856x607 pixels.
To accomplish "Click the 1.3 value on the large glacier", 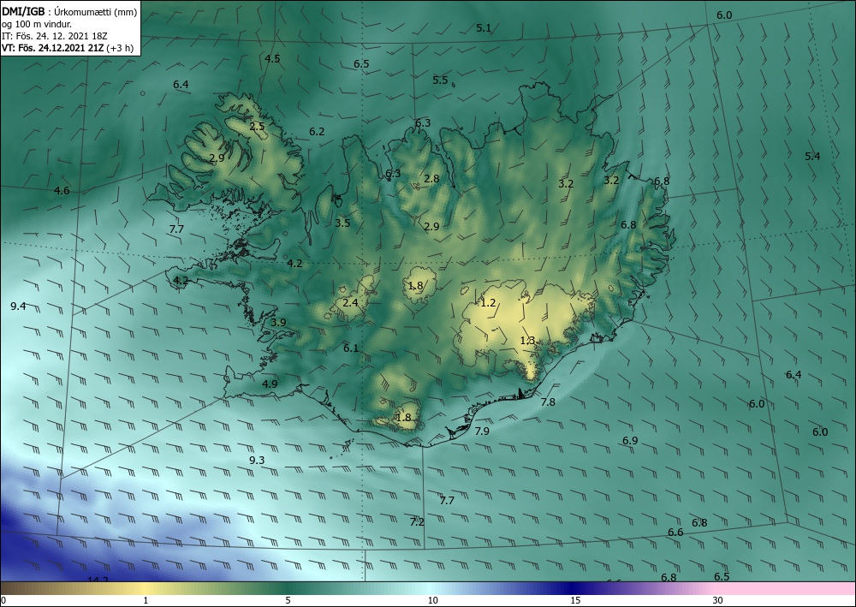I will pos(527,341).
